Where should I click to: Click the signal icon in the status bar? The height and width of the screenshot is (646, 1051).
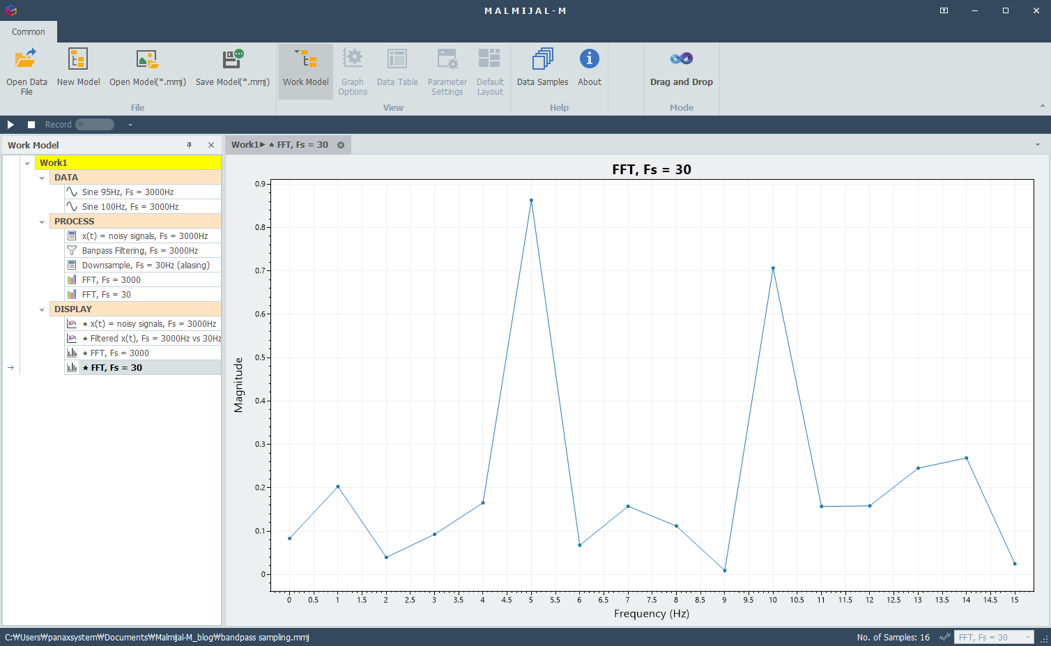coord(945,637)
